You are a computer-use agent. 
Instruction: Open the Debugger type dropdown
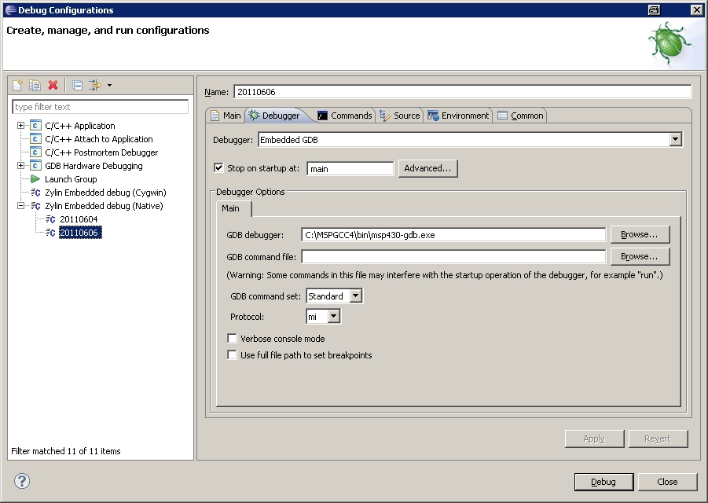coord(675,140)
